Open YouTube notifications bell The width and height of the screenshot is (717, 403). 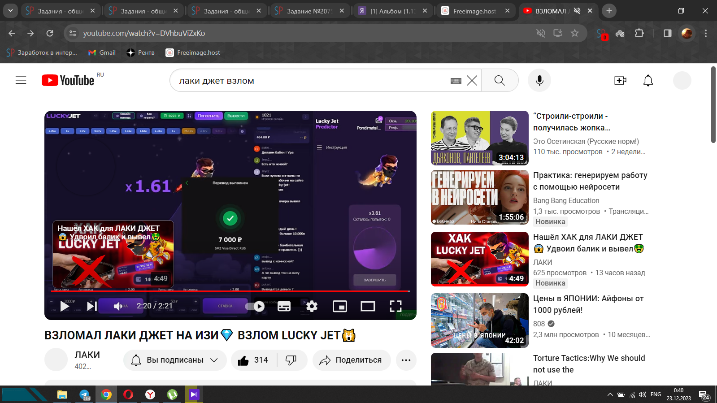[648, 80]
